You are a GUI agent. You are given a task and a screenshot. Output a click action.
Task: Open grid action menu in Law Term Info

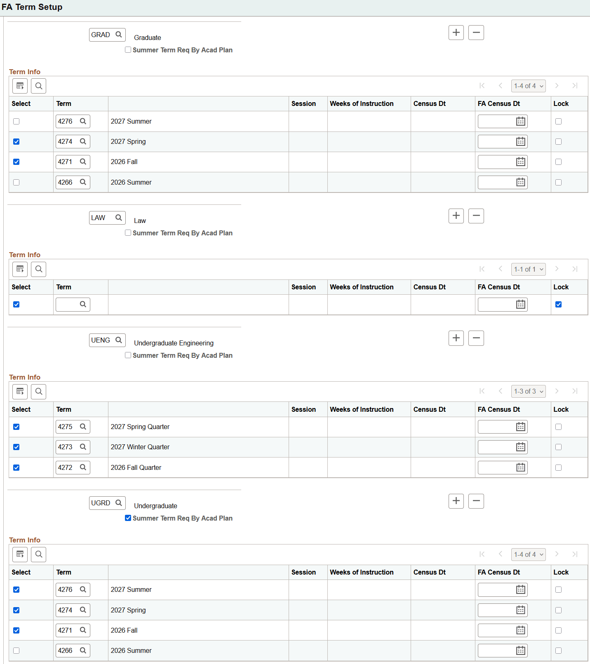tap(20, 269)
